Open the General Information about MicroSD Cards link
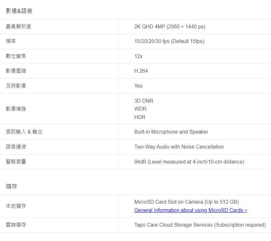This screenshot has width=271, height=241. (191, 210)
